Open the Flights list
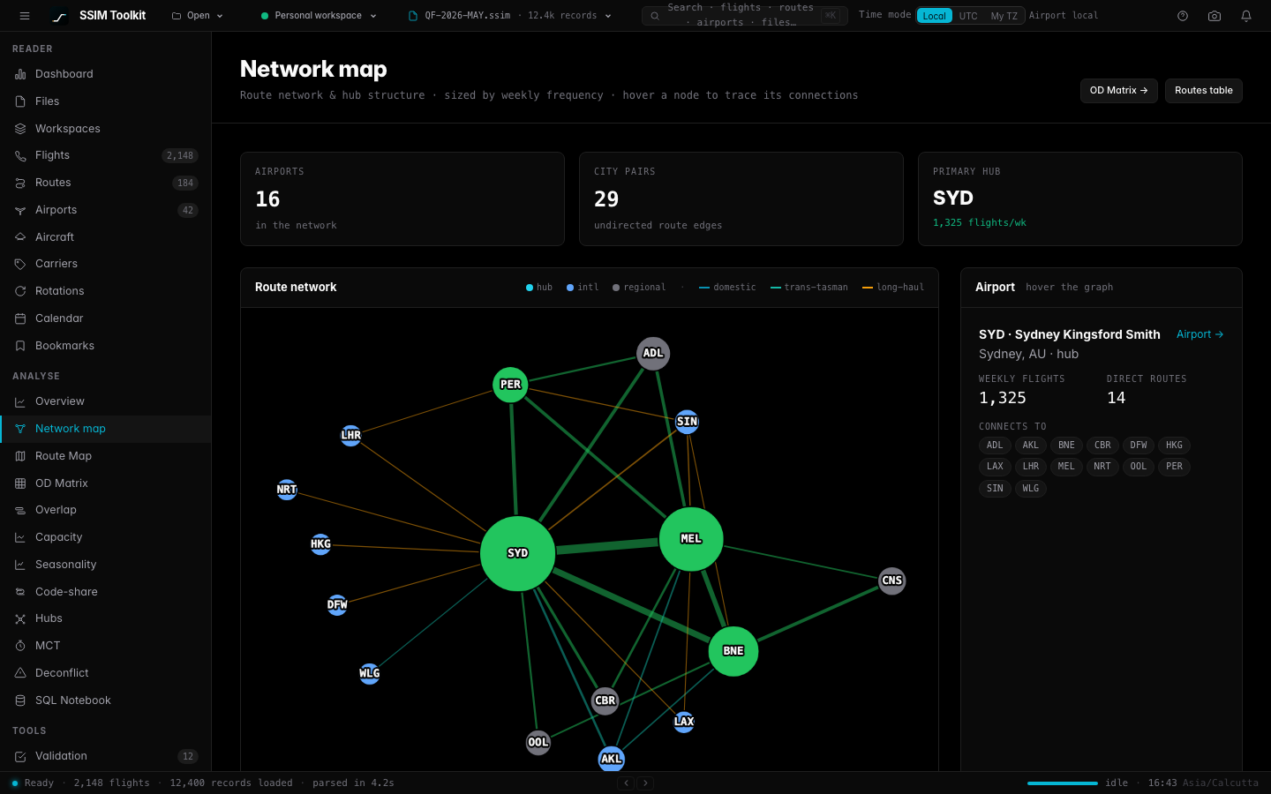Screen dimensions: 1271x794 (106, 155)
